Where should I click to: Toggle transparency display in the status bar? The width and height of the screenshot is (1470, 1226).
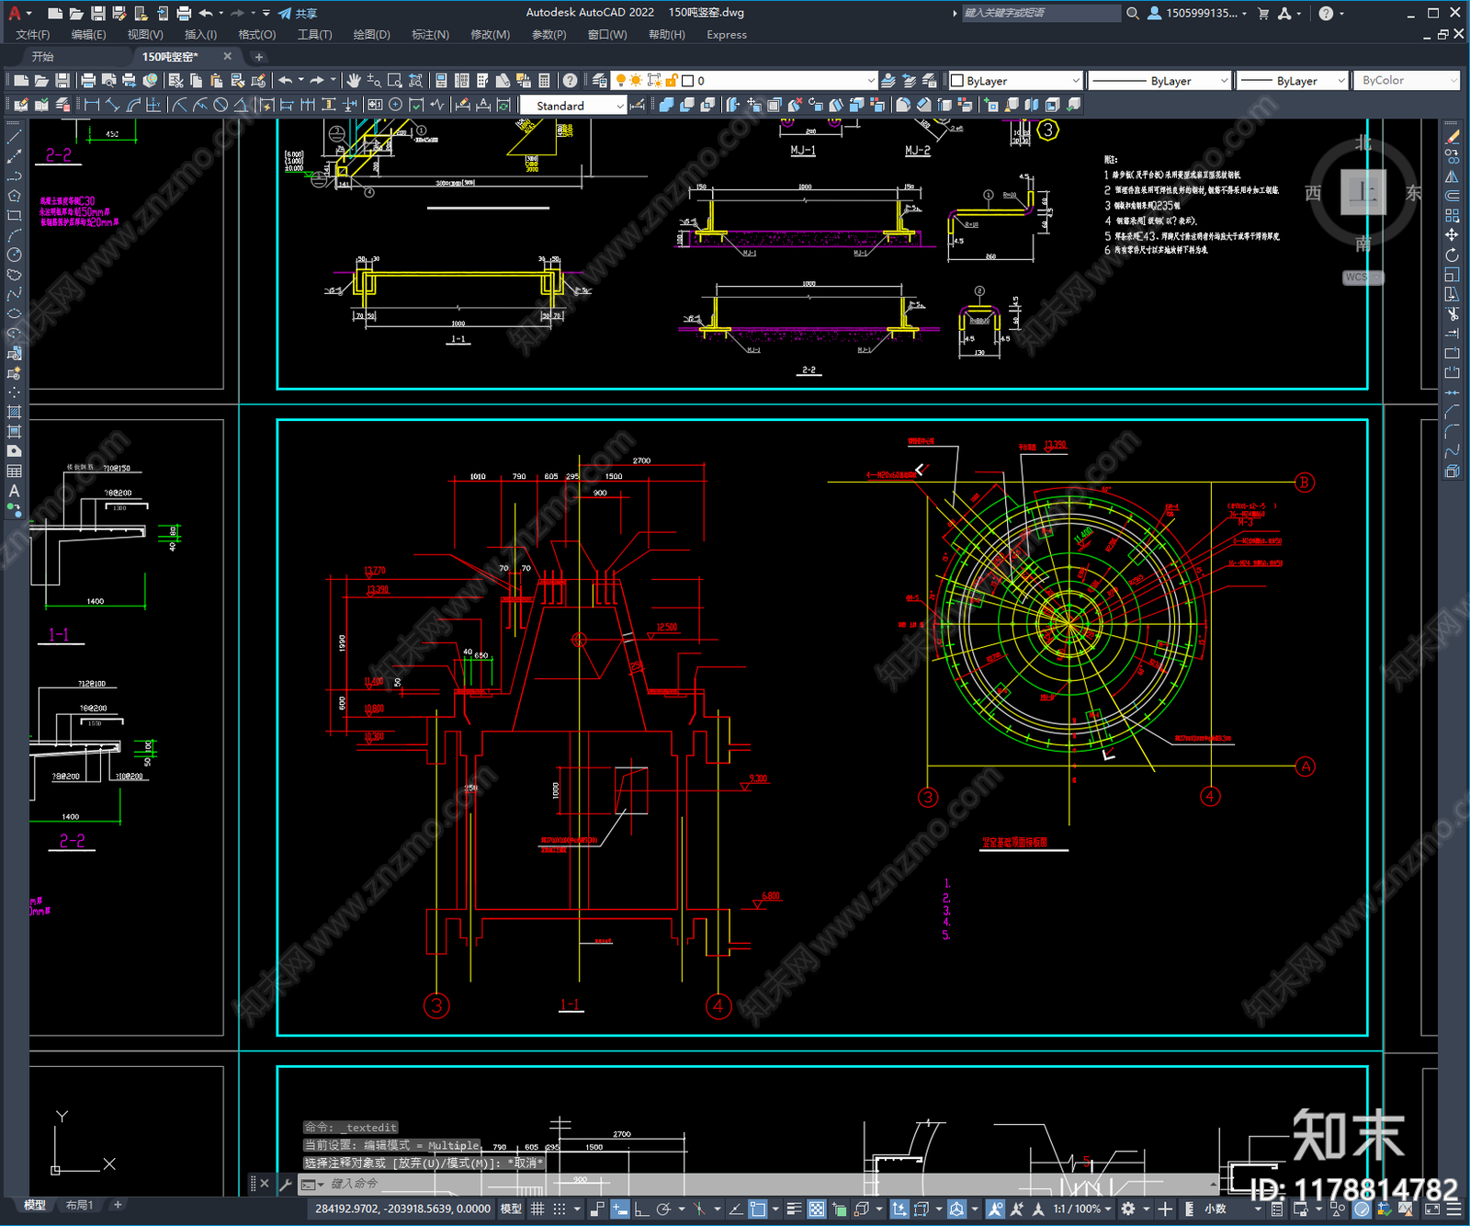pos(816,1209)
